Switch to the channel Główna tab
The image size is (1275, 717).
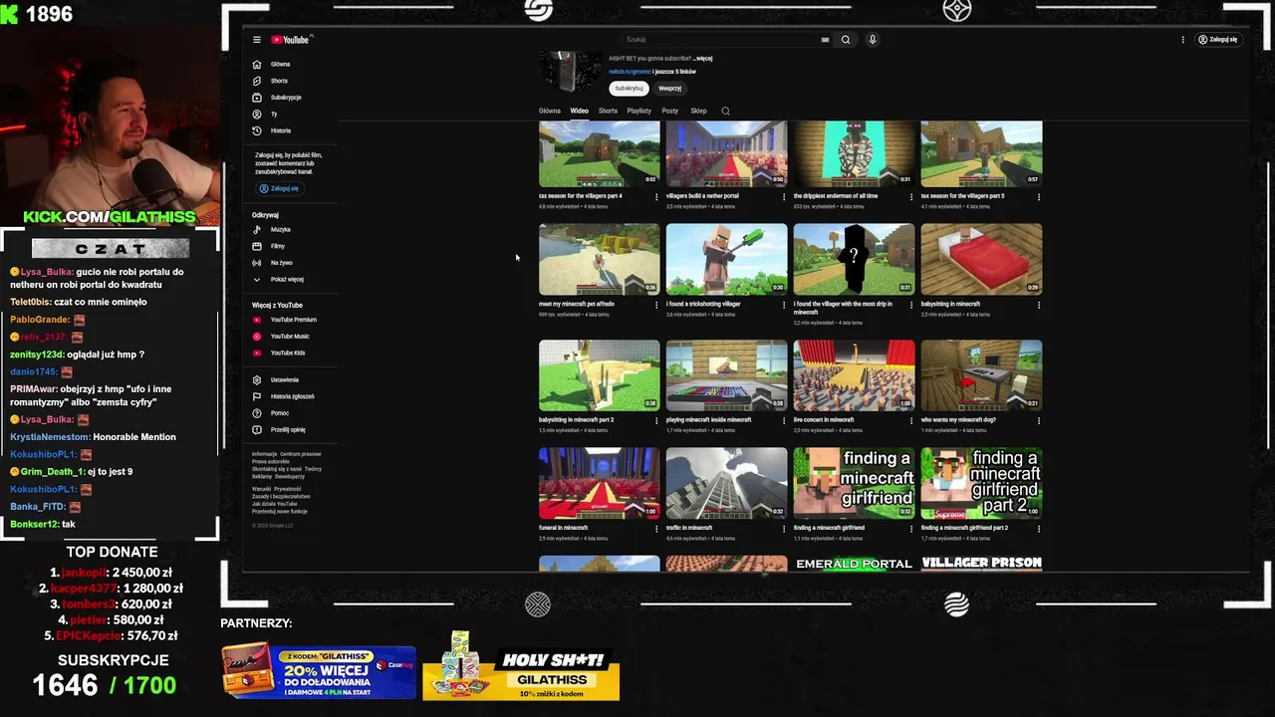[x=550, y=111]
